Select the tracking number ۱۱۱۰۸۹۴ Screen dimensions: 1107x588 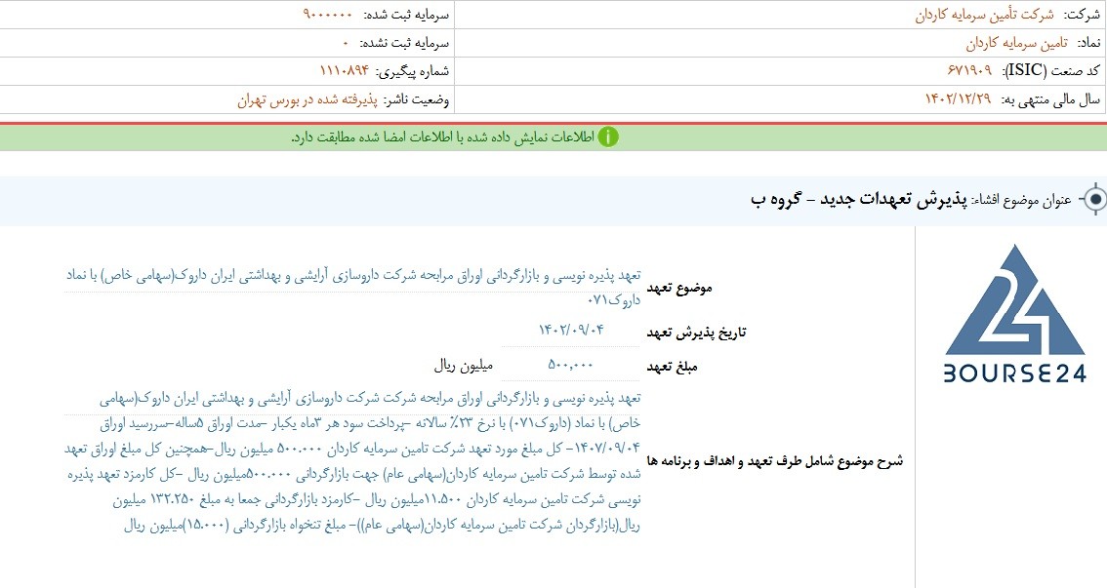(x=345, y=70)
